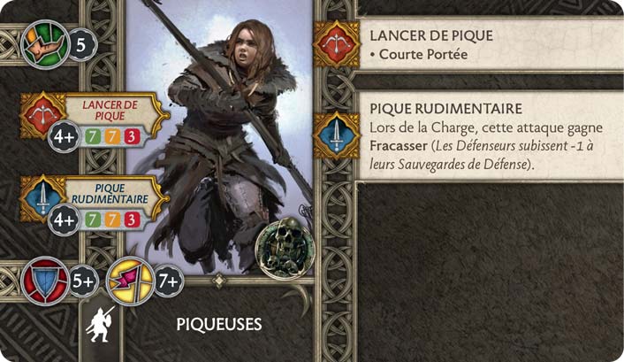Click the green speed boot icon
Viewport: 624px width, 362px height.
(45, 44)
